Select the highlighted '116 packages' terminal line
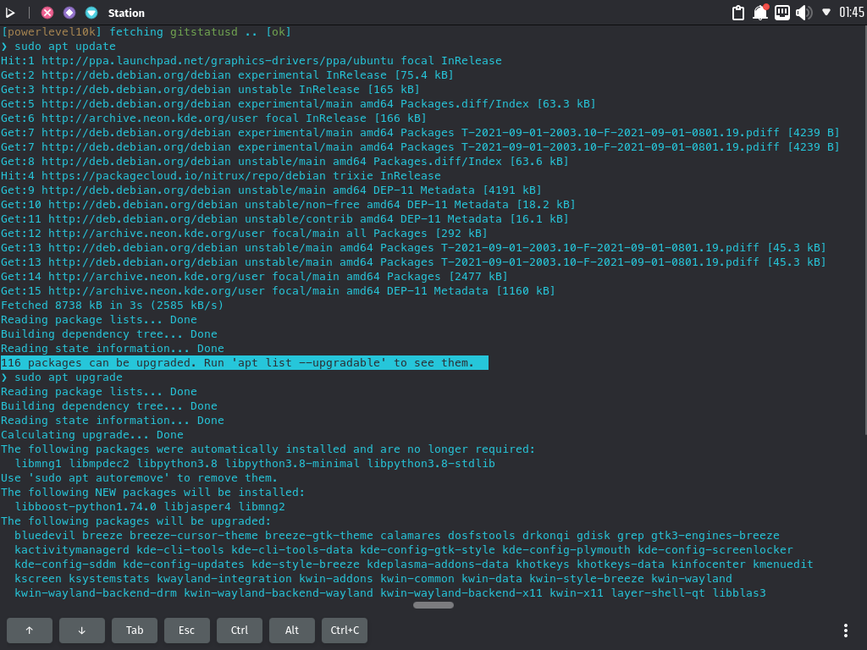The height and width of the screenshot is (650, 867). click(x=244, y=362)
